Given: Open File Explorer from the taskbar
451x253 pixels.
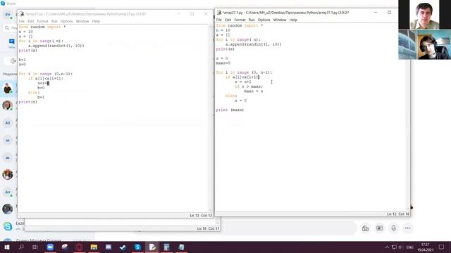Looking at the screenshot, I should [94, 247].
